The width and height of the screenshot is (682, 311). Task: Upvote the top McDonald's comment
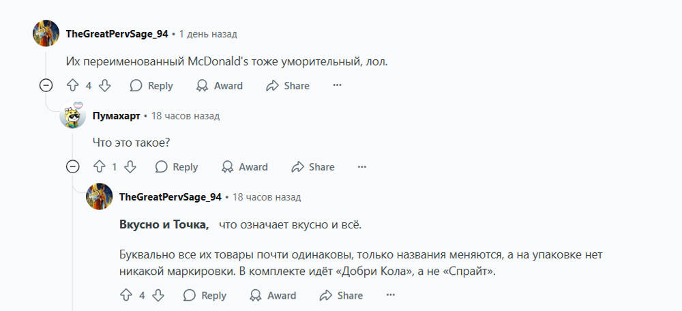72,86
